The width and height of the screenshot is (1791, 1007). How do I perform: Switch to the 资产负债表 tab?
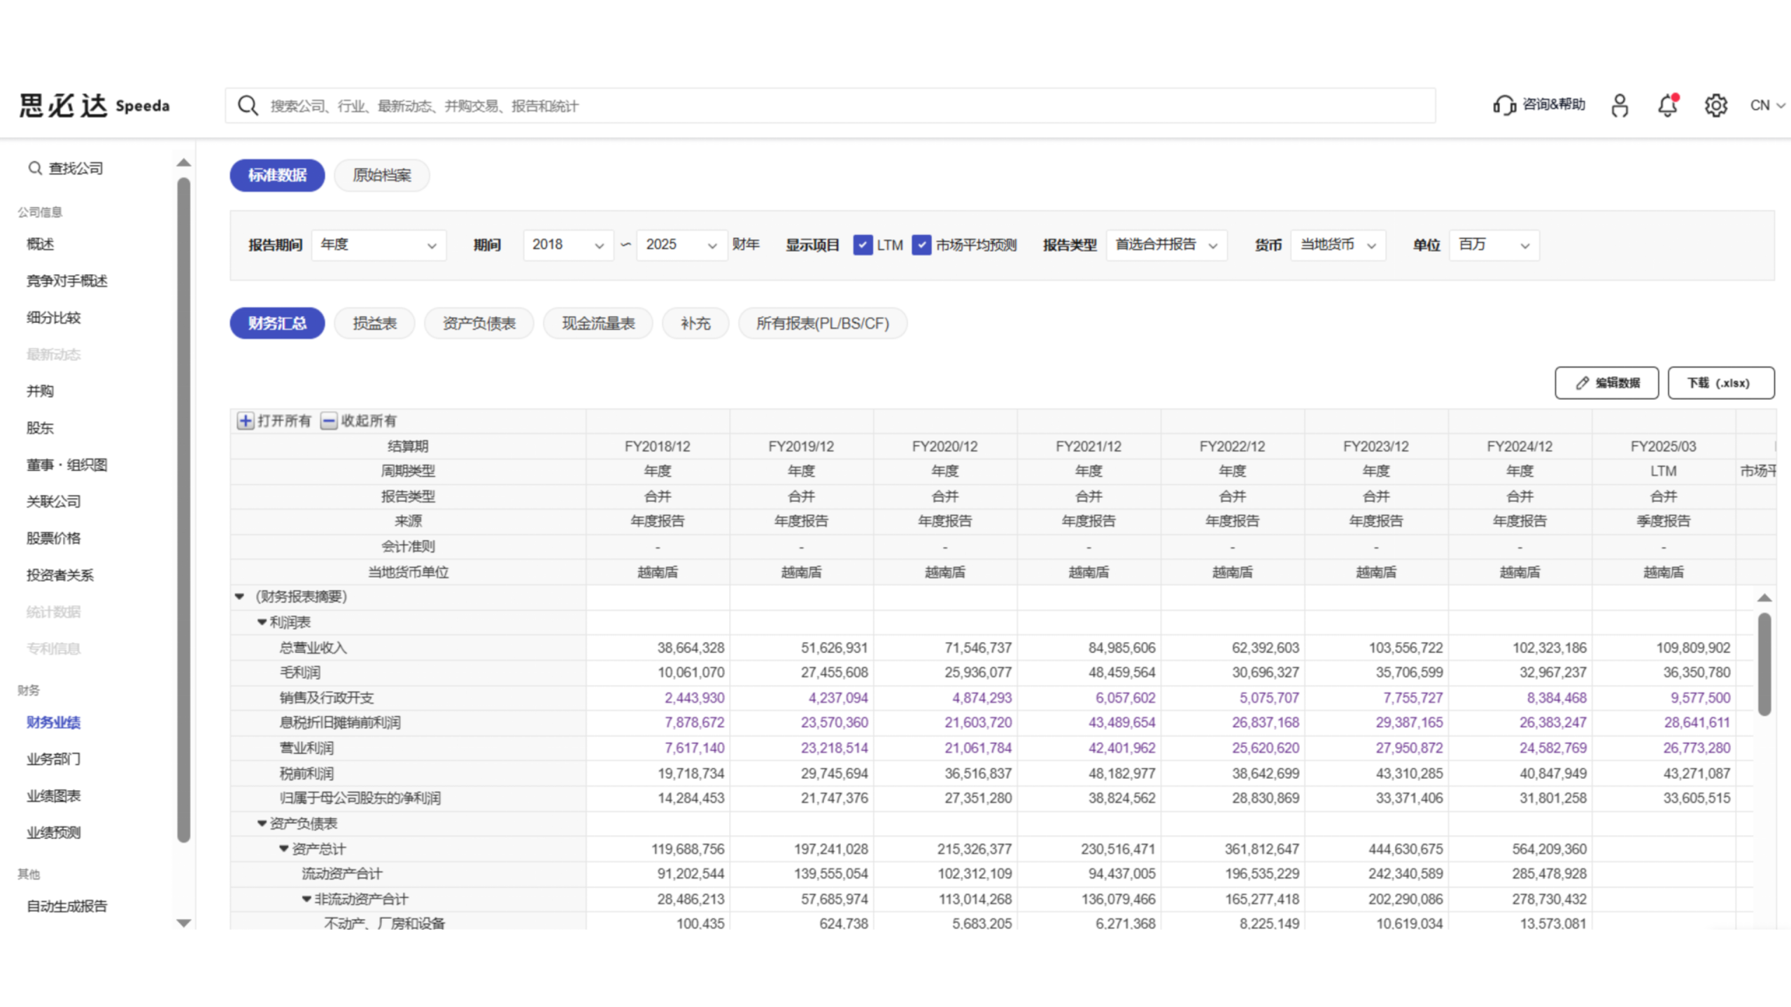(x=479, y=323)
